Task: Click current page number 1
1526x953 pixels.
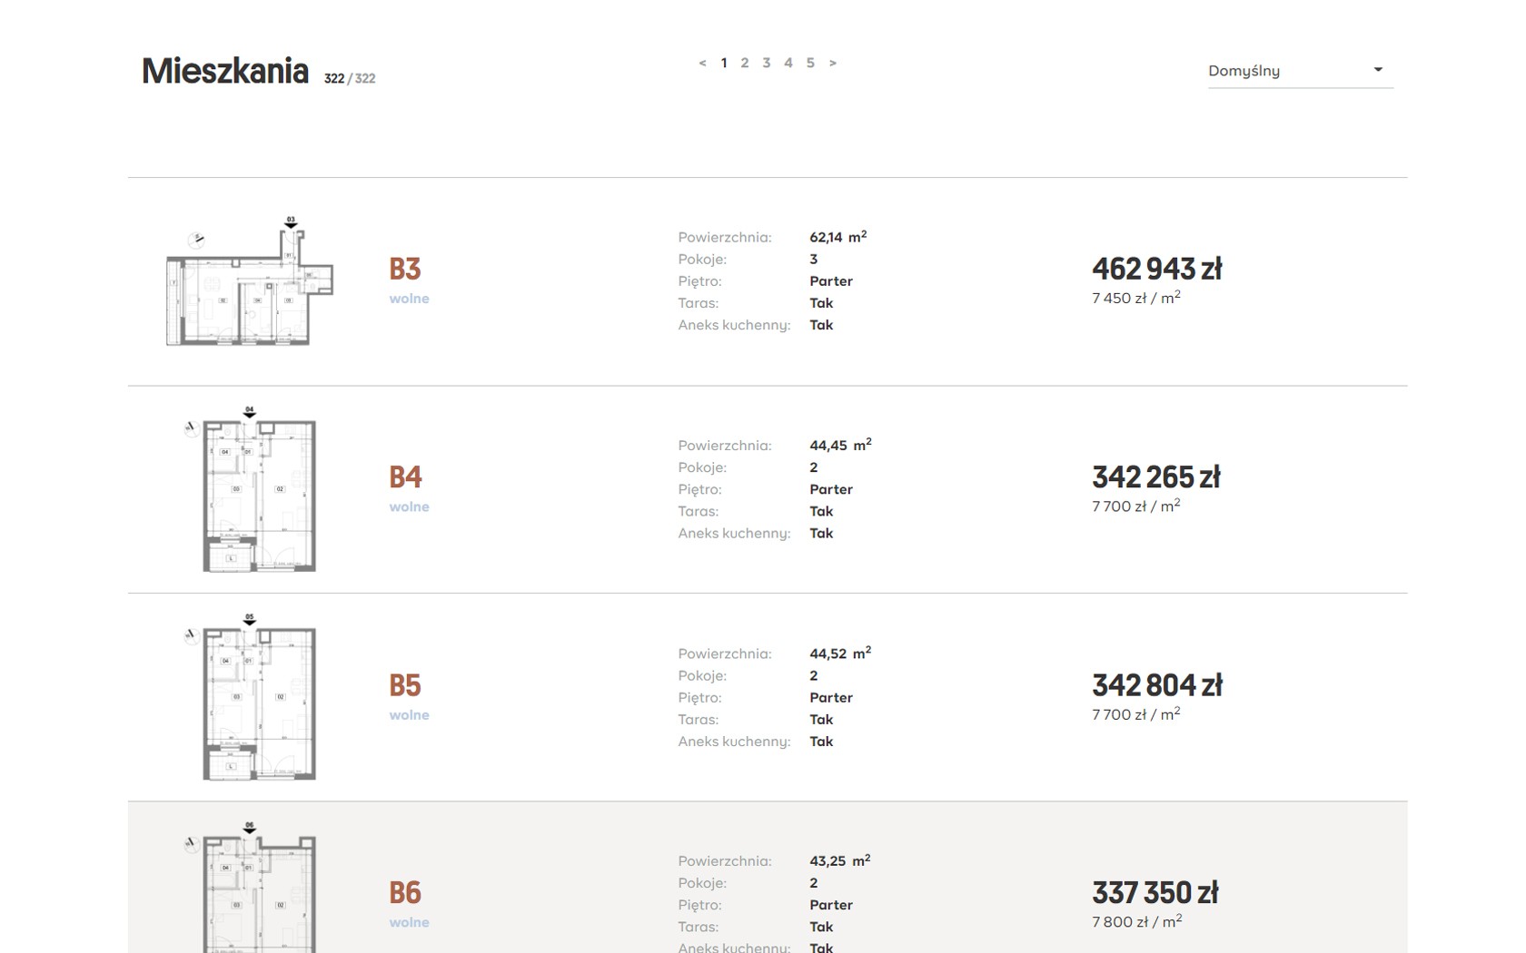Action: point(724,63)
